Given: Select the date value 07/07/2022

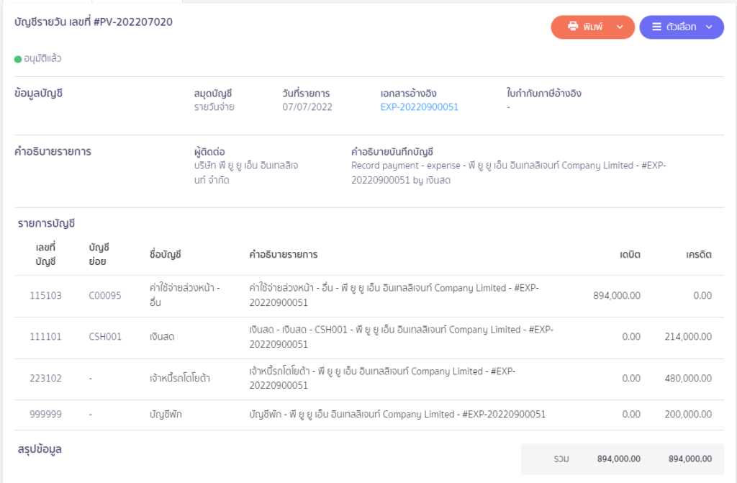Looking at the screenshot, I should (307, 107).
